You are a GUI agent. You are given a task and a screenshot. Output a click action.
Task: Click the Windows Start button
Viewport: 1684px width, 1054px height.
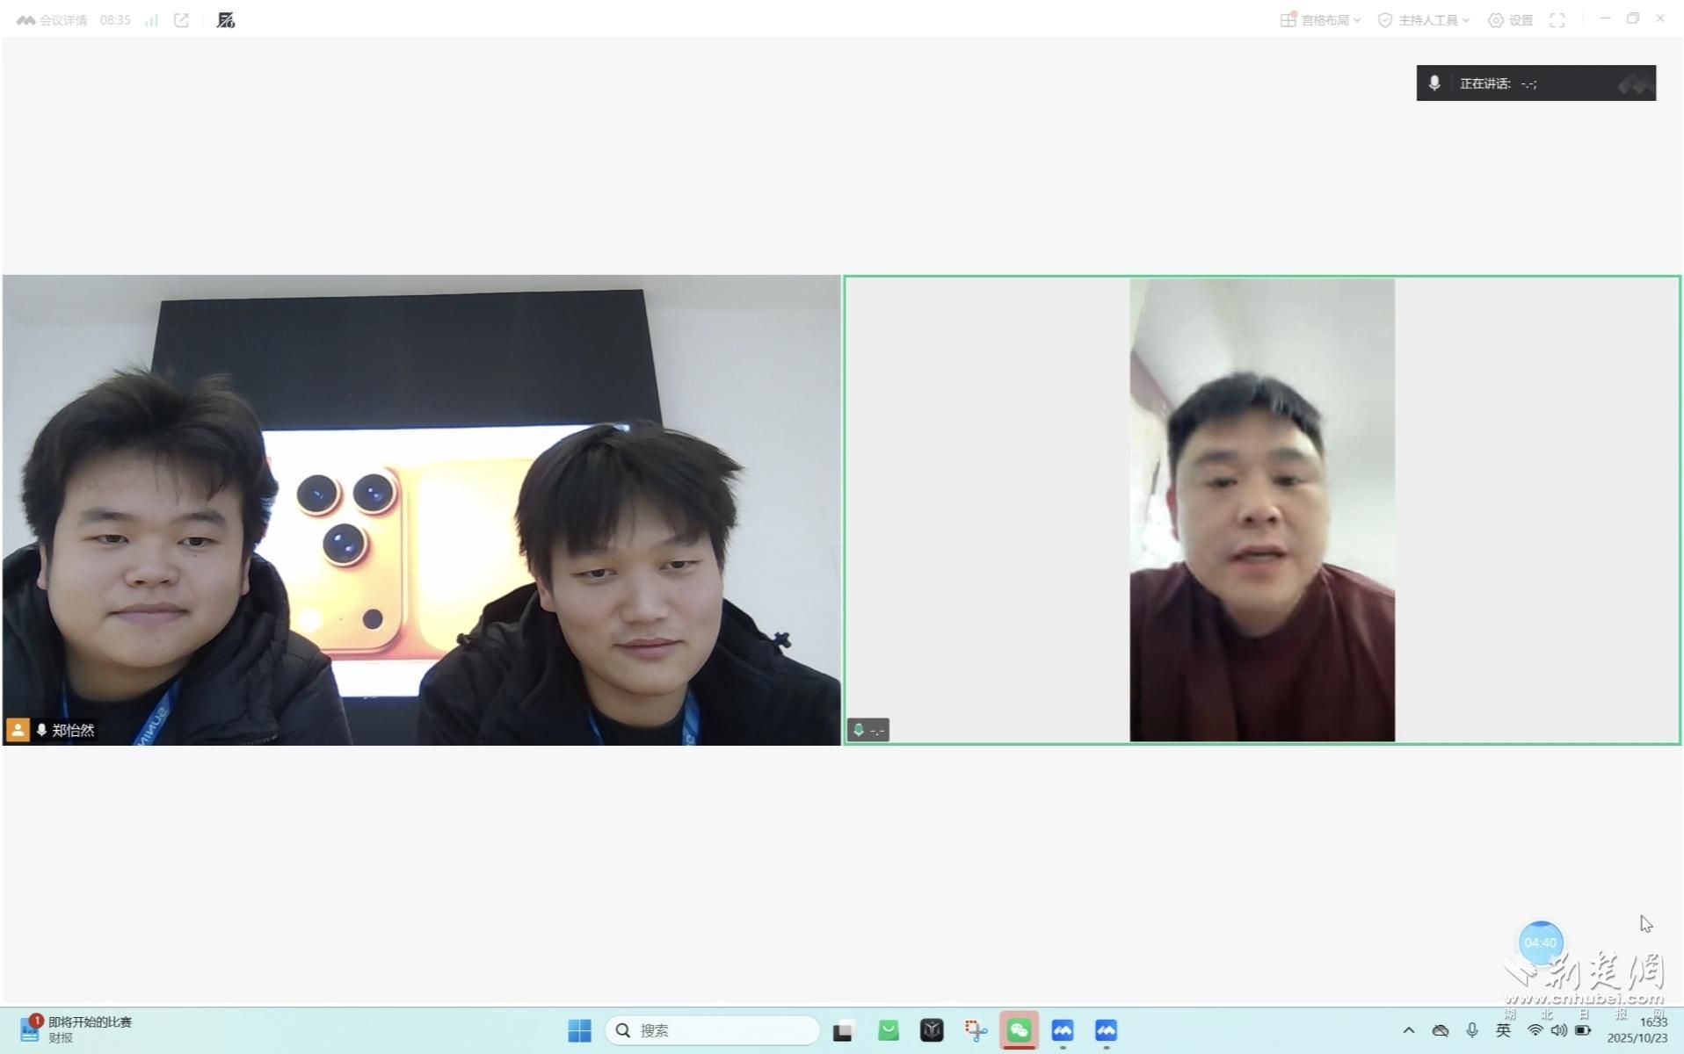579,1030
